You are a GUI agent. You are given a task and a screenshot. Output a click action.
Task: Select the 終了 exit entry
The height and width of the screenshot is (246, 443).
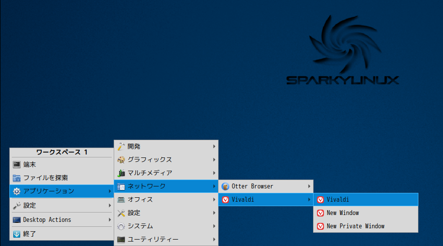click(62, 234)
